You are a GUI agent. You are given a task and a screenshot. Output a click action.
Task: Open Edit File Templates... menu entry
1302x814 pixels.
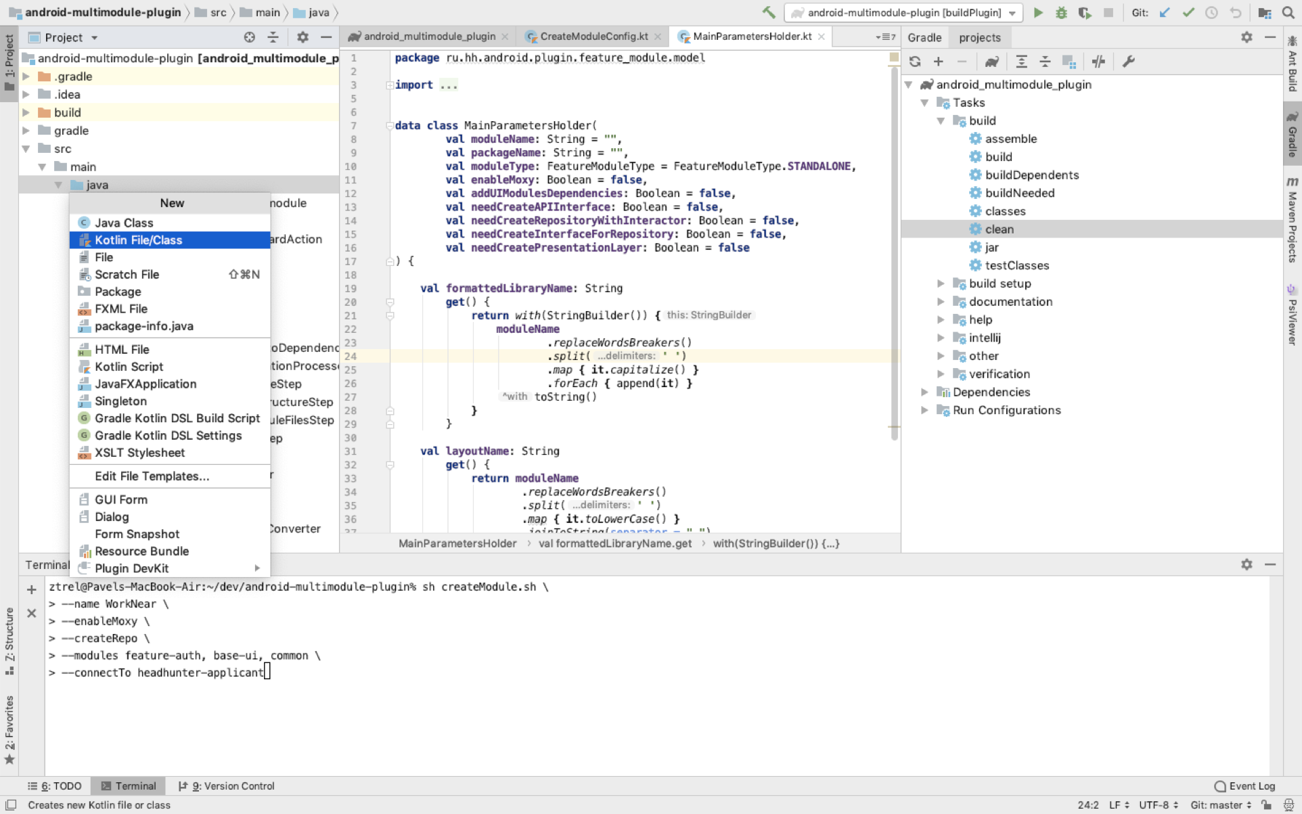170,476
